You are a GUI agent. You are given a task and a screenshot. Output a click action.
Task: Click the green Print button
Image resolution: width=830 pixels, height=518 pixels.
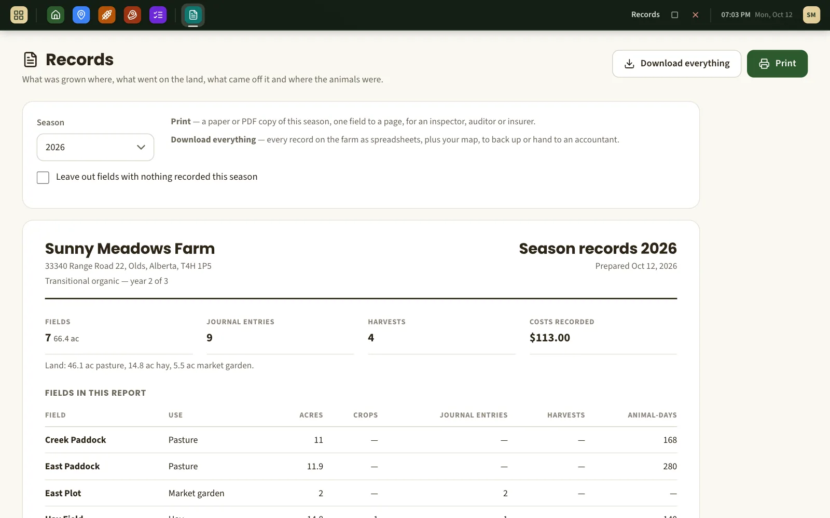coord(777,64)
